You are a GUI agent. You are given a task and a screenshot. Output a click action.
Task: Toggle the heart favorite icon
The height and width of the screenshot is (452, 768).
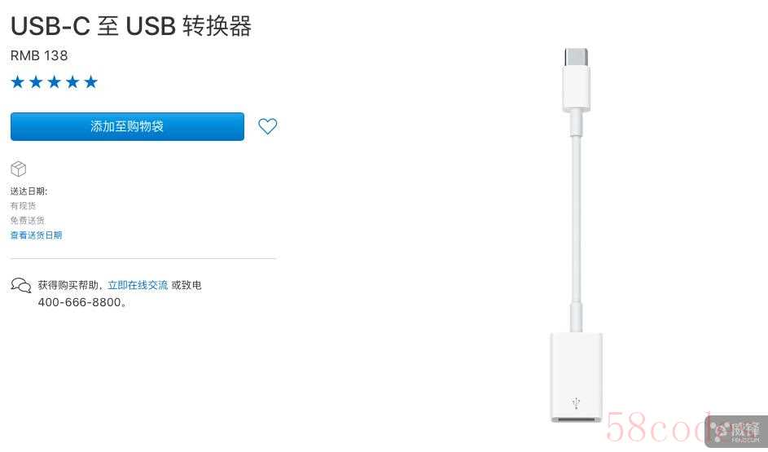267,126
